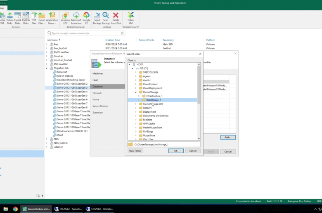Click the Scan Backup icon

pyautogui.click(x=106, y=18)
